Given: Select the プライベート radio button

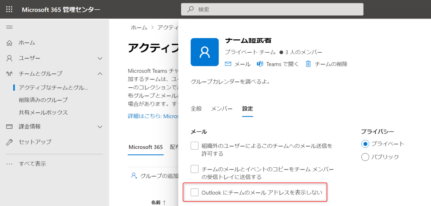Looking at the screenshot, I should click(x=365, y=144).
